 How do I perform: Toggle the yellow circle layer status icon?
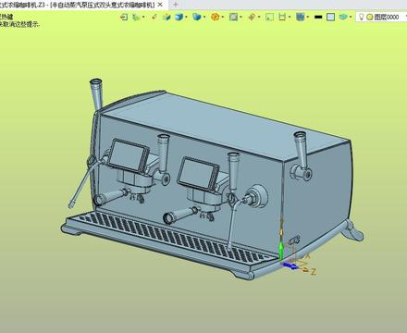pos(369,18)
